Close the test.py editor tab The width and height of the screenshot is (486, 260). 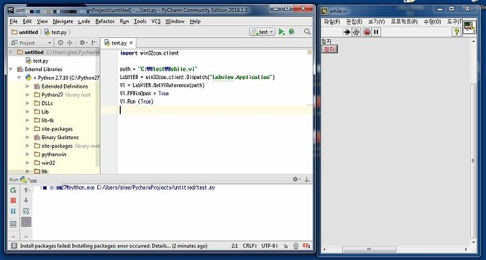[x=131, y=43]
